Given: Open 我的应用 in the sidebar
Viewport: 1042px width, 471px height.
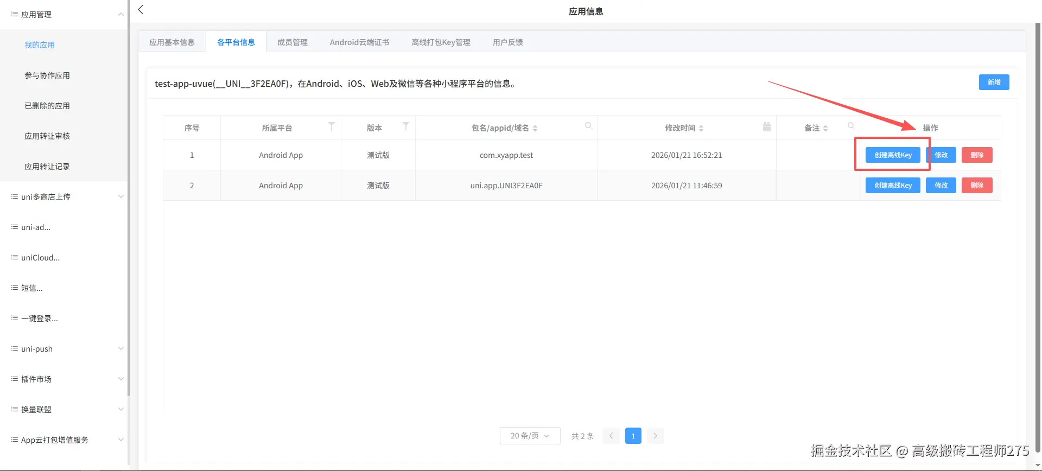Looking at the screenshot, I should coord(40,45).
